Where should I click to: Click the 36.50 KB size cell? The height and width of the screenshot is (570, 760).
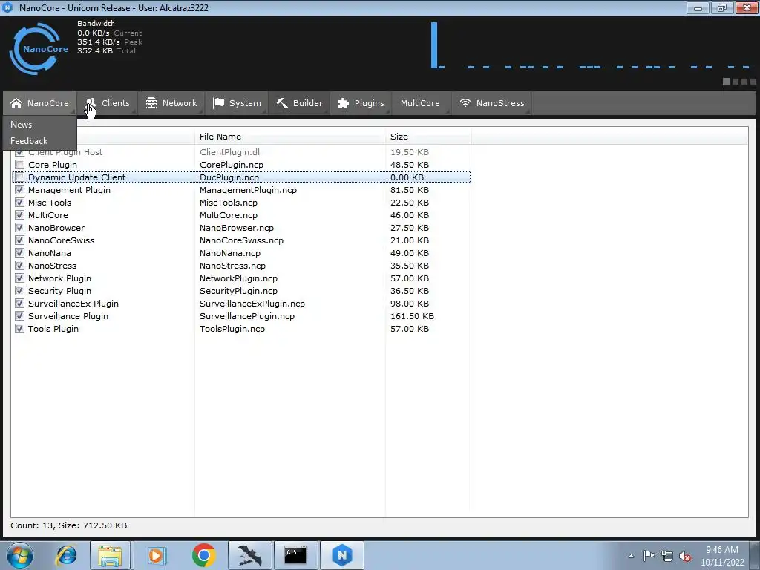click(x=410, y=291)
